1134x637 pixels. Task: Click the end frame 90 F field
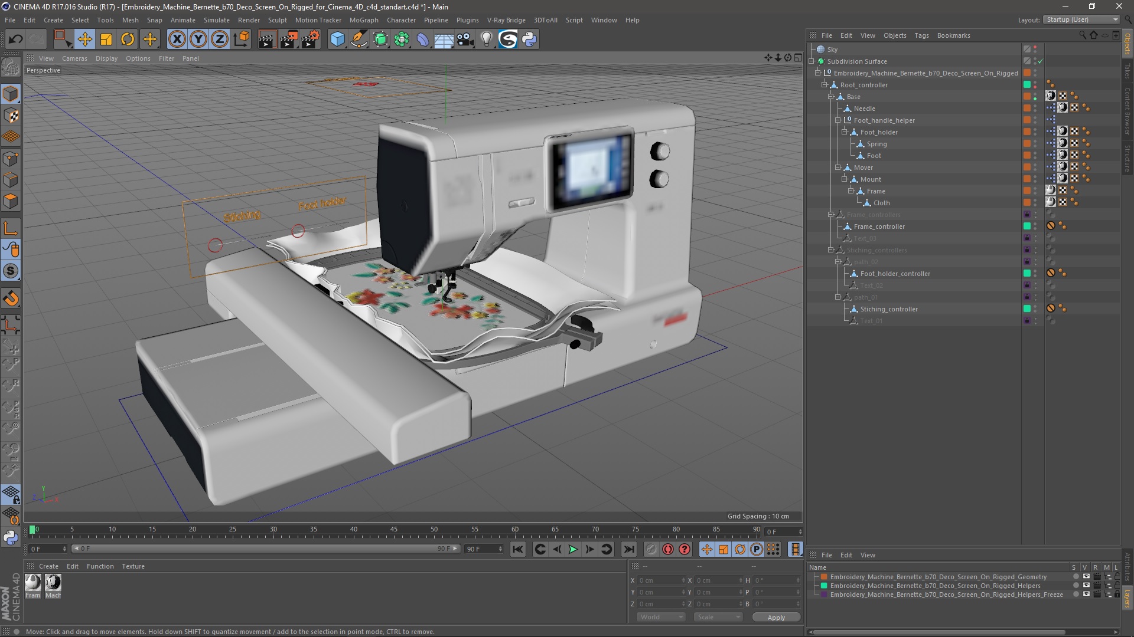click(484, 549)
